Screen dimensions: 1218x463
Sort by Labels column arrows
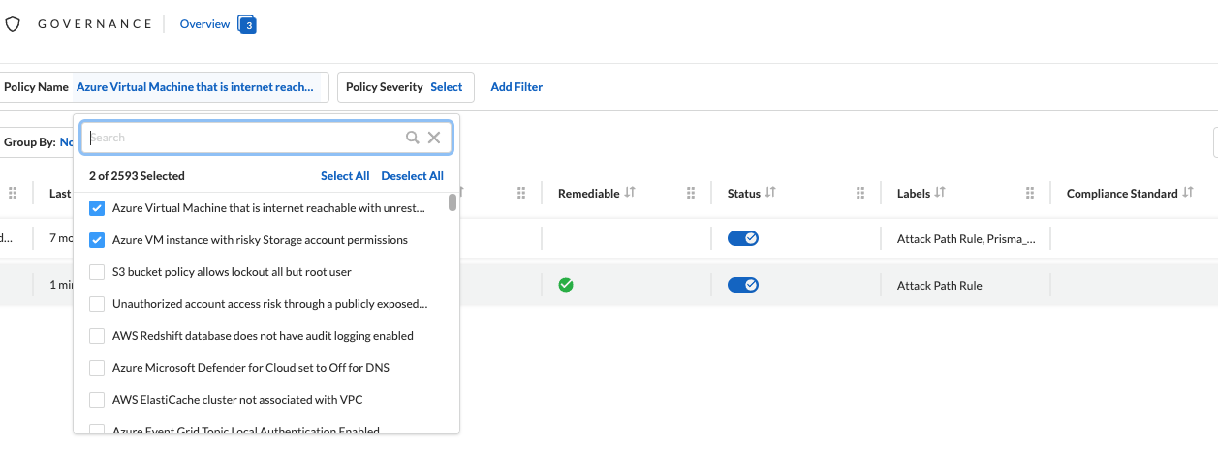[x=940, y=193]
